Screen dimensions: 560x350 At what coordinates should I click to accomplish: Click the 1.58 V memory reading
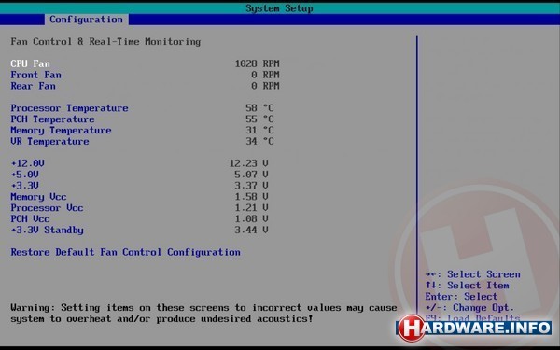coord(251,196)
